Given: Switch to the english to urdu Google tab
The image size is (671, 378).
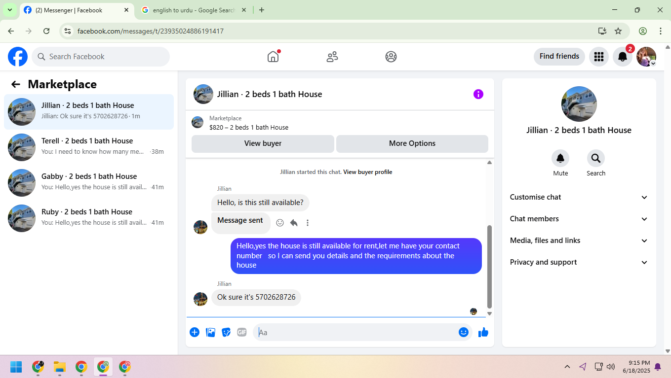Looking at the screenshot, I should tap(193, 10).
